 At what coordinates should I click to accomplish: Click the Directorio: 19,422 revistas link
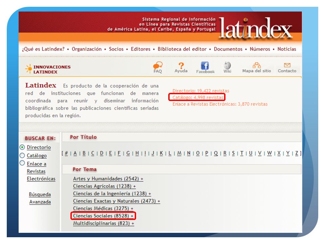[201, 91]
